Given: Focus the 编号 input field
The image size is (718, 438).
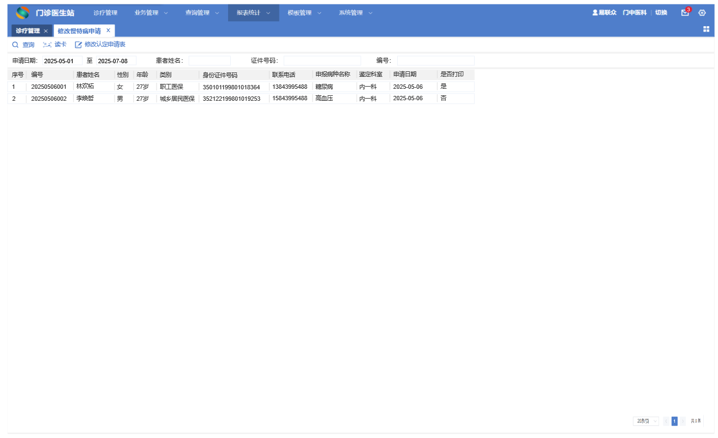Looking at the screenshot, I should (435, 60).
